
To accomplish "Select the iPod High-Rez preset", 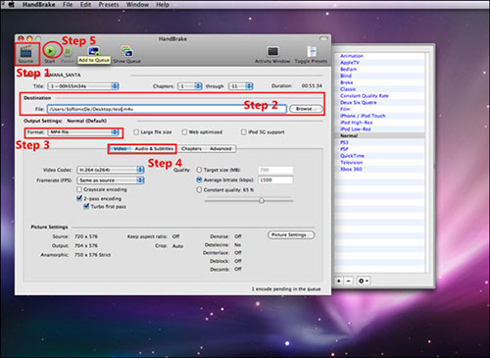I will pos(356,123).
